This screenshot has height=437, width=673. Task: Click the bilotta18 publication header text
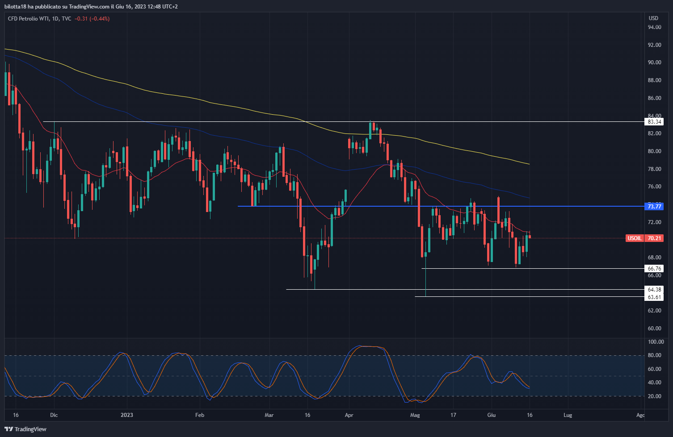coord(91,6)
